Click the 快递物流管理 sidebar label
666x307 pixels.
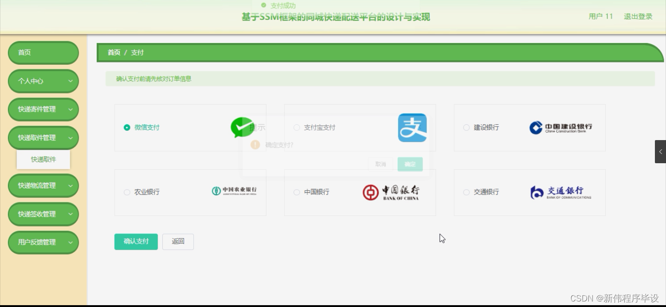point(37,186)
